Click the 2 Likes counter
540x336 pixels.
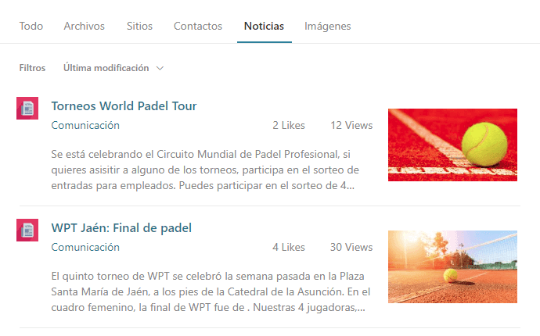tap(289, 125)
